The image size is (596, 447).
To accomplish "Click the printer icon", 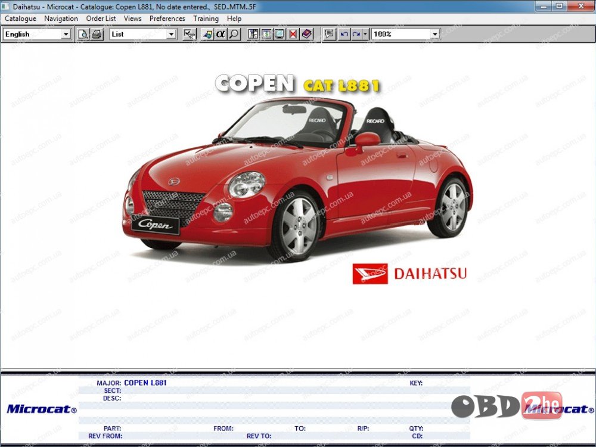I will click(97, 34).
